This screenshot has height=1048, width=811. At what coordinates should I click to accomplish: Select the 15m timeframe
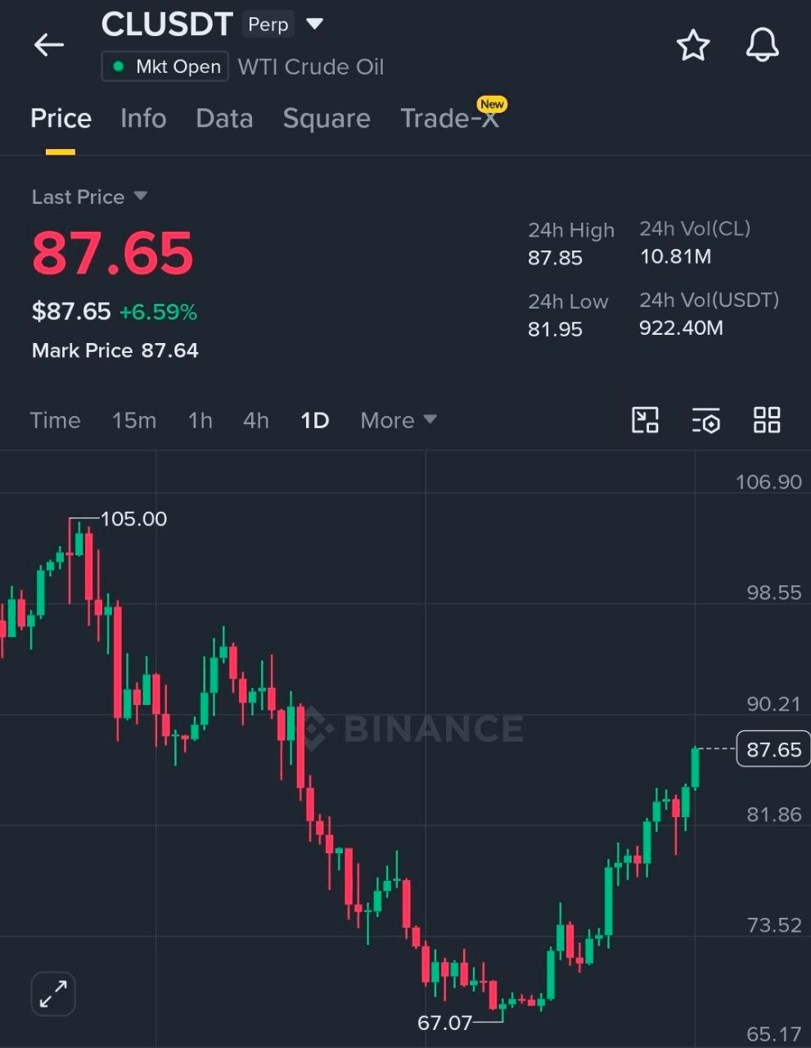coord(134,420)
